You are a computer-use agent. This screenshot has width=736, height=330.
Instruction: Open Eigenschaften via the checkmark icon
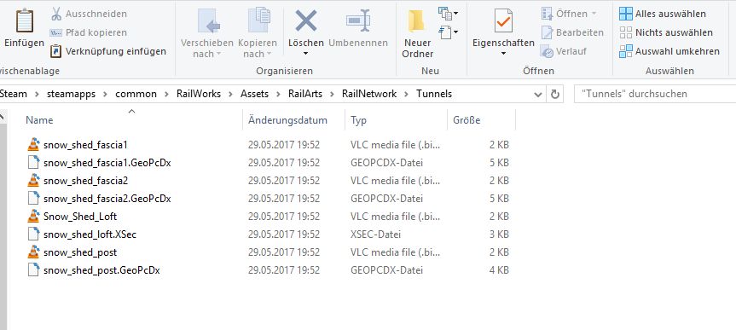point(503,21)
